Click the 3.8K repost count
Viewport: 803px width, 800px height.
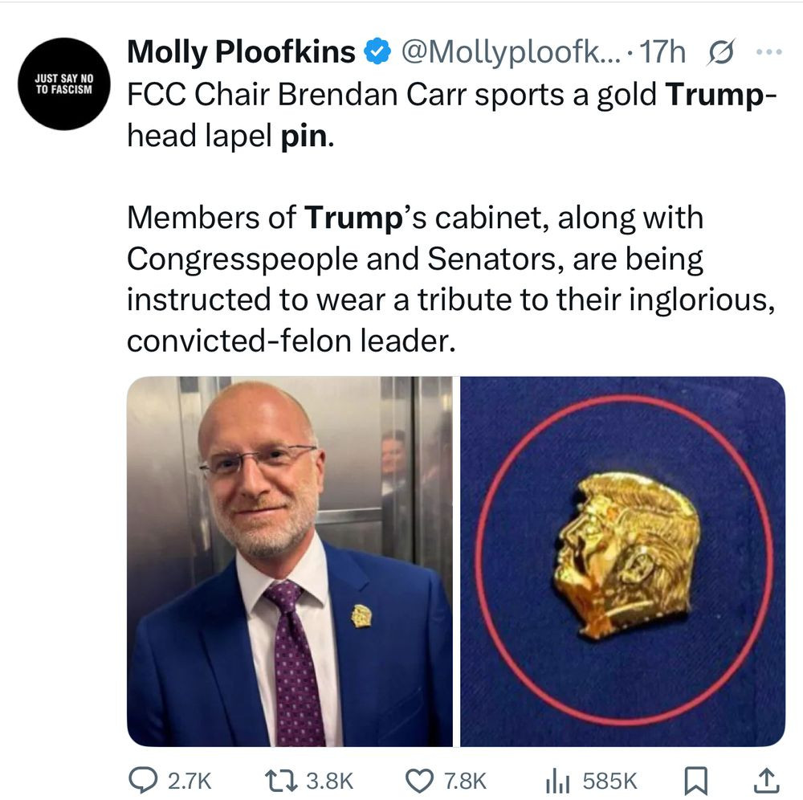pyautogui.click(x=330, y=781)
